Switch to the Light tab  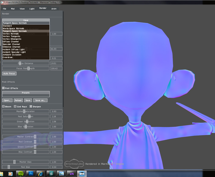[x=32, y=9]
